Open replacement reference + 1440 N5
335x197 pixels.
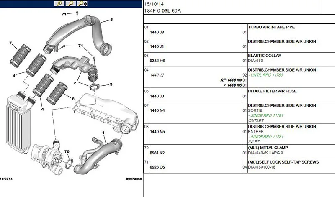(233, 85)
